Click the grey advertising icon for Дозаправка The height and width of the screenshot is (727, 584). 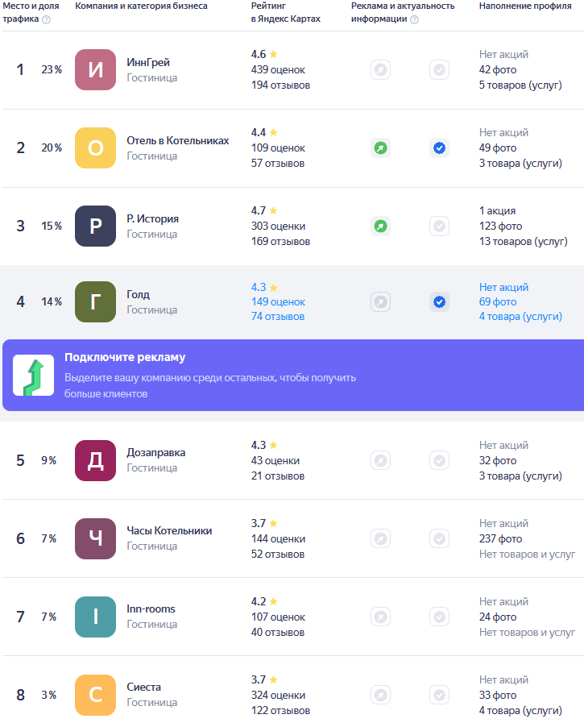380,460
